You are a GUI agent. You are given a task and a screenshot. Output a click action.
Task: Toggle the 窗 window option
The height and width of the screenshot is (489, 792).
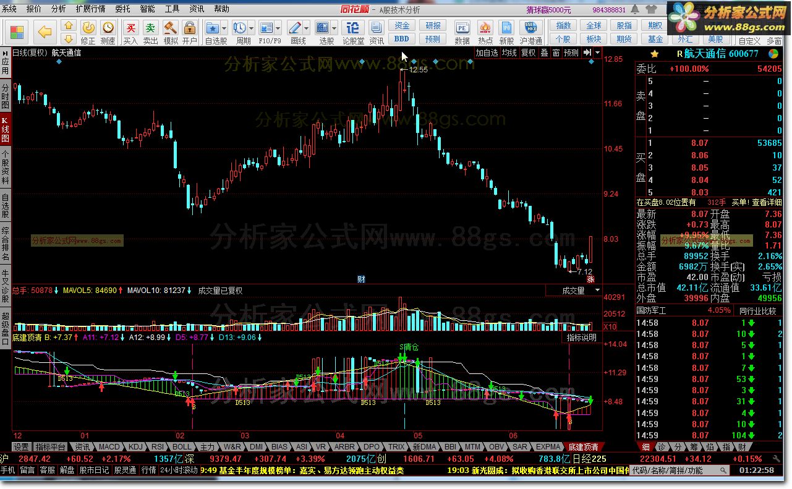coord(556,53)
